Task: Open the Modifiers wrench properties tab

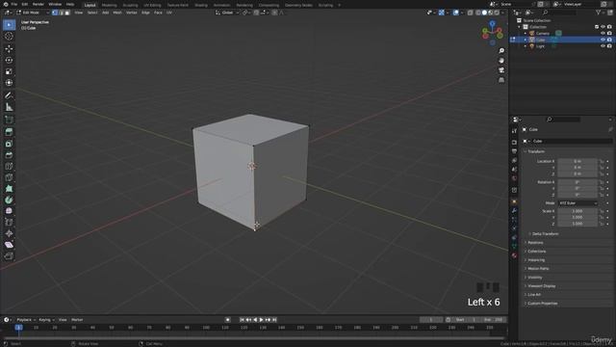Action: tap(514, 211)
